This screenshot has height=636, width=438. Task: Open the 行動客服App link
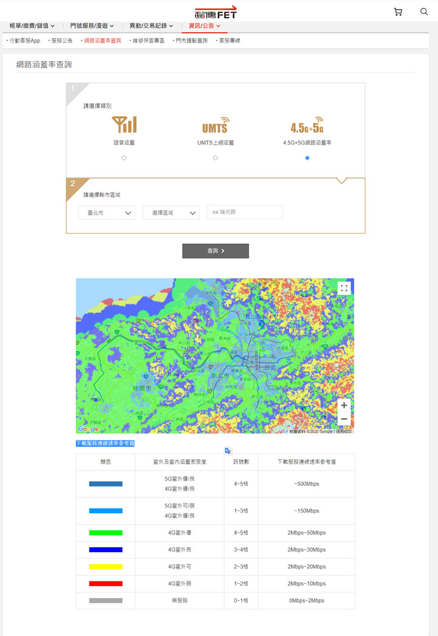click(x=24, y=41)
